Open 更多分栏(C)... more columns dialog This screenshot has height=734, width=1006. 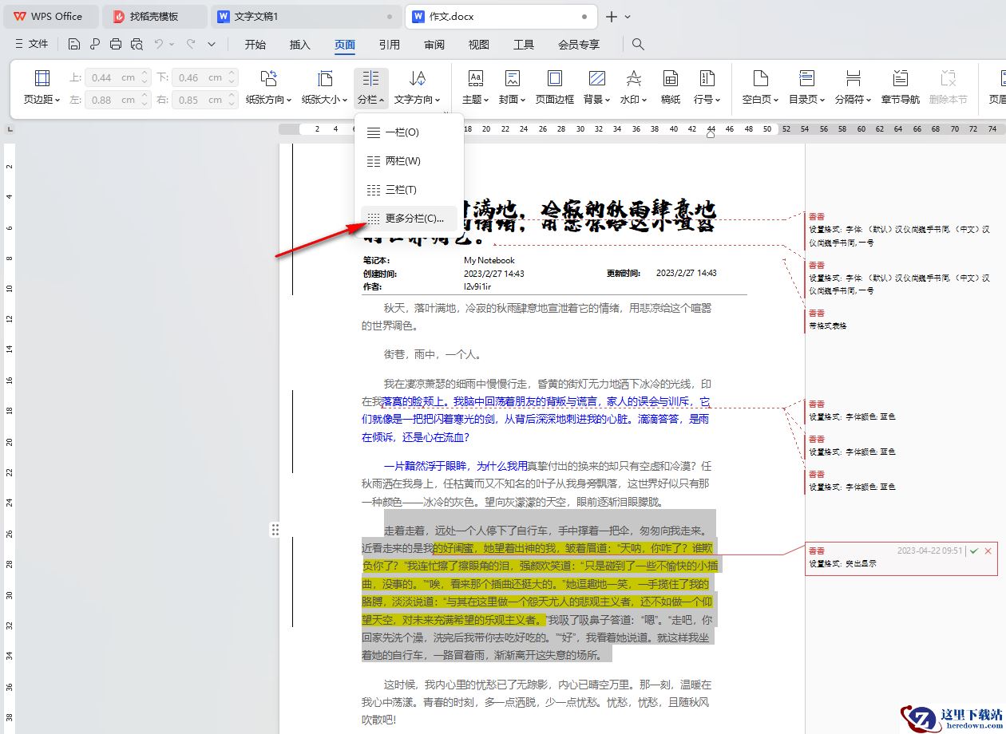pyautogui.click(x=409, y=219)
